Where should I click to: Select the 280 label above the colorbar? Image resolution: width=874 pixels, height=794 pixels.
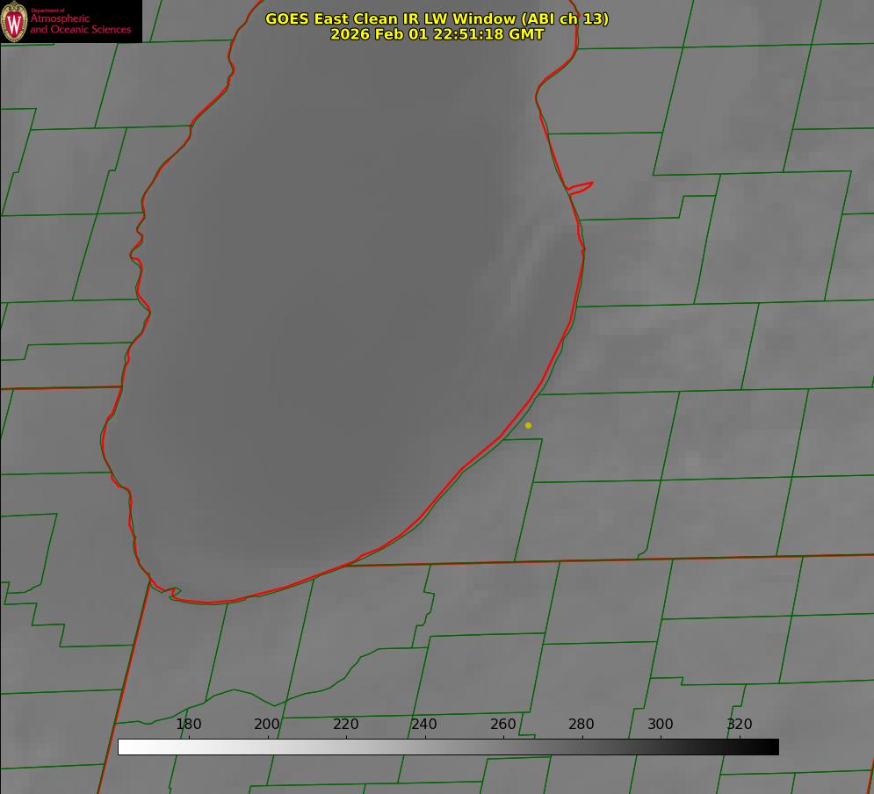(x=581, y=724)
